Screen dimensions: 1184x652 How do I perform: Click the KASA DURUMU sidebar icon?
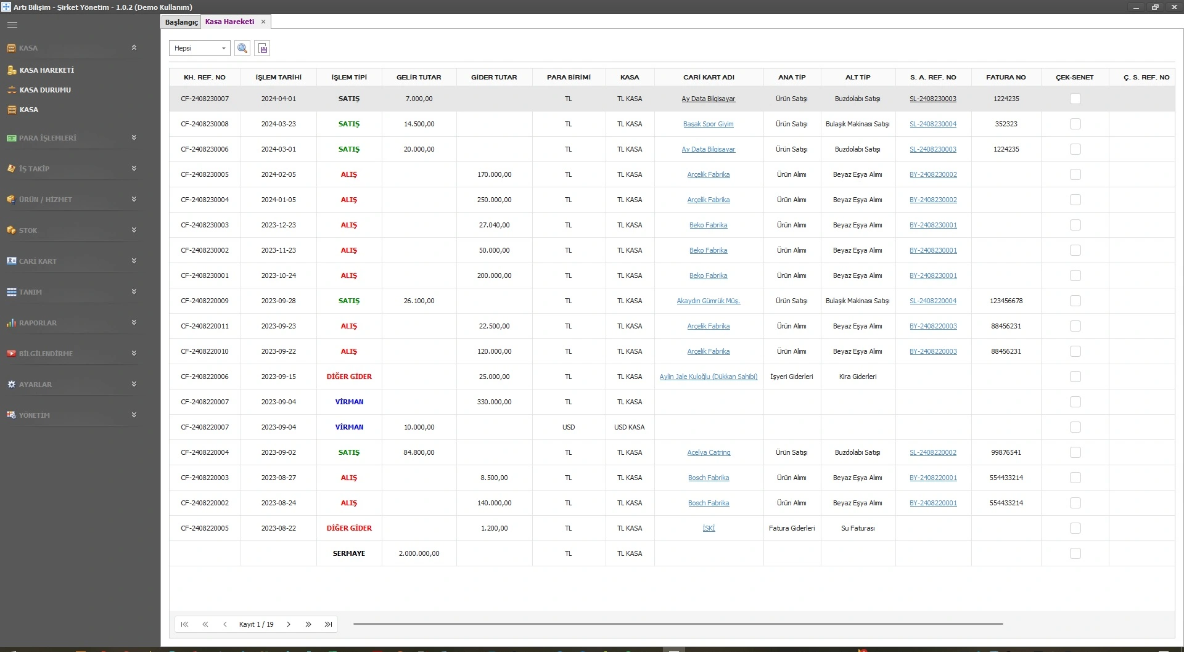tap(12, 90)
